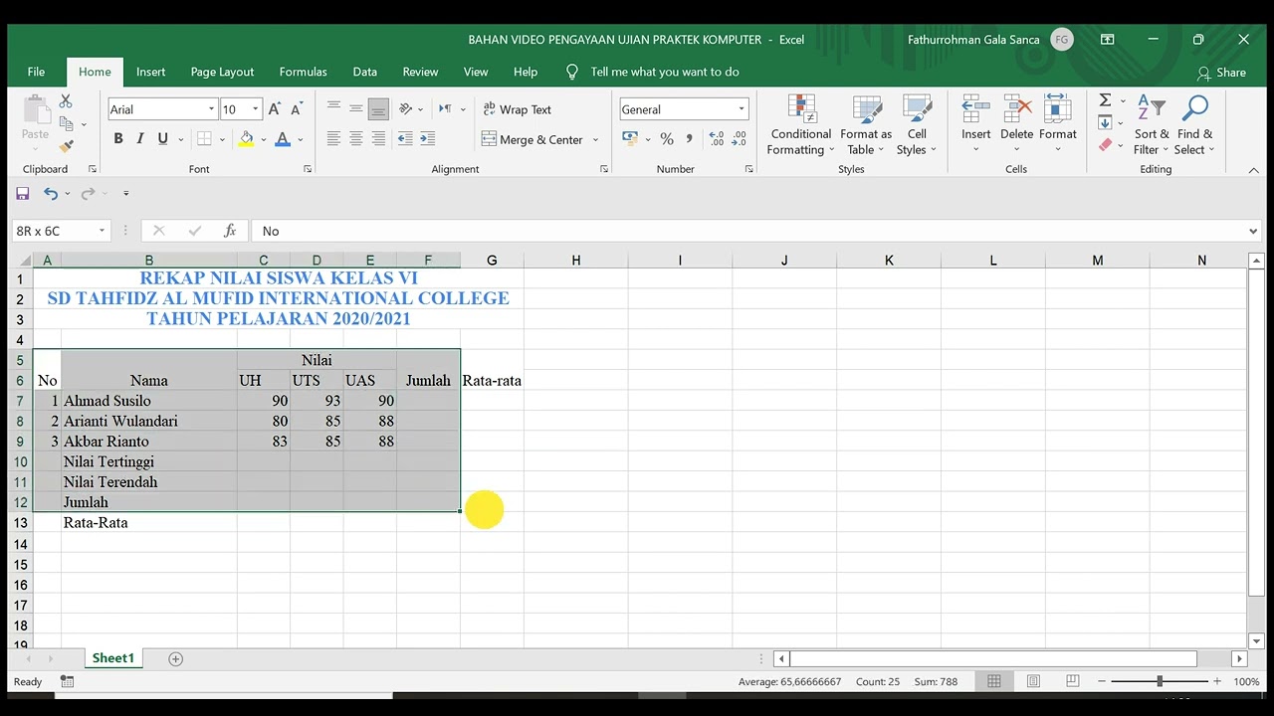Image resolution: width=1274 pixels, height=716 pixels.
Task: Click Decrease Indent icon
Action: pos(405,139)
